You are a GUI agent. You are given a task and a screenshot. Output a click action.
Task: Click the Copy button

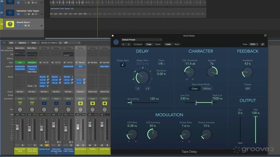(x=149, y=44)
